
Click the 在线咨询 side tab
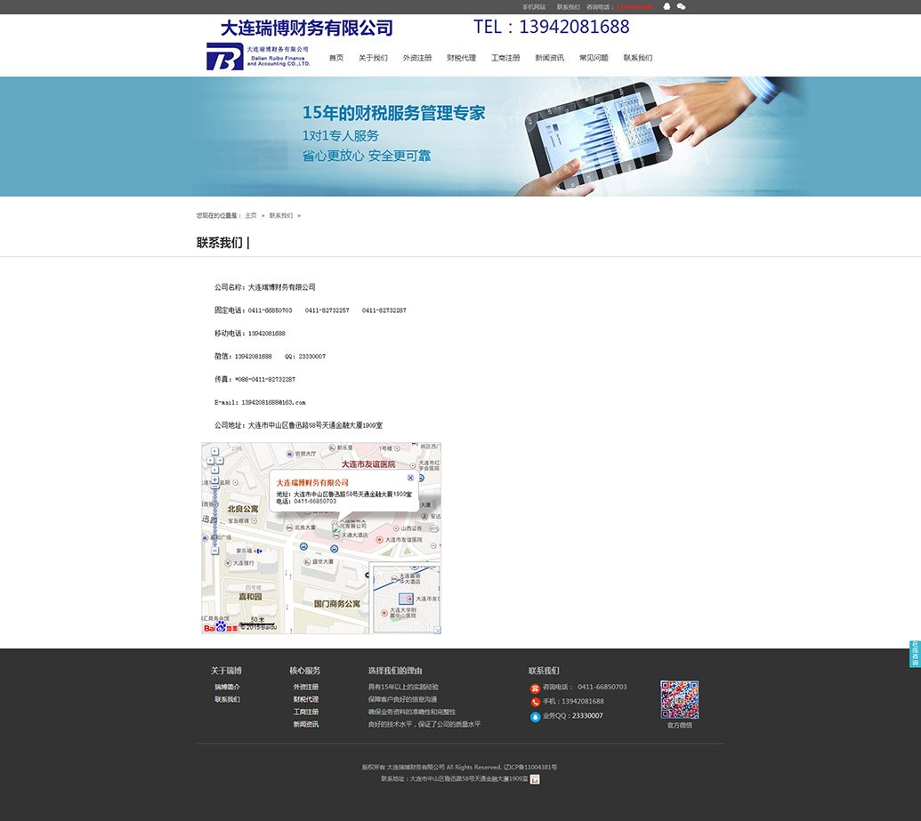click(x=915, y=654)
